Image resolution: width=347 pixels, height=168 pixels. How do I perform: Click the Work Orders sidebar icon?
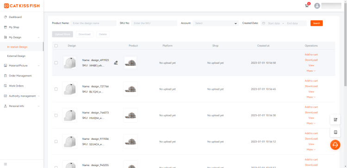pos(6,86)
